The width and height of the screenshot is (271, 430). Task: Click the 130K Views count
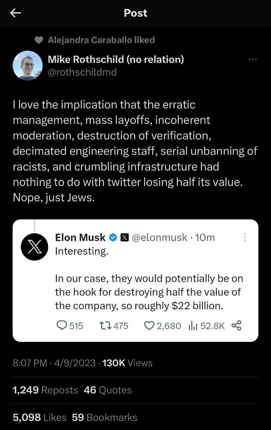click(x=127, y=363)
